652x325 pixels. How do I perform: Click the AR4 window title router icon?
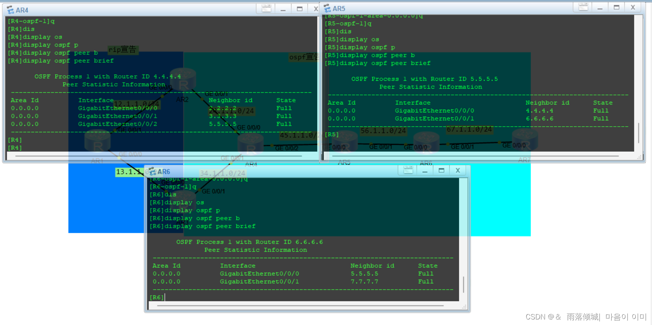10,10
